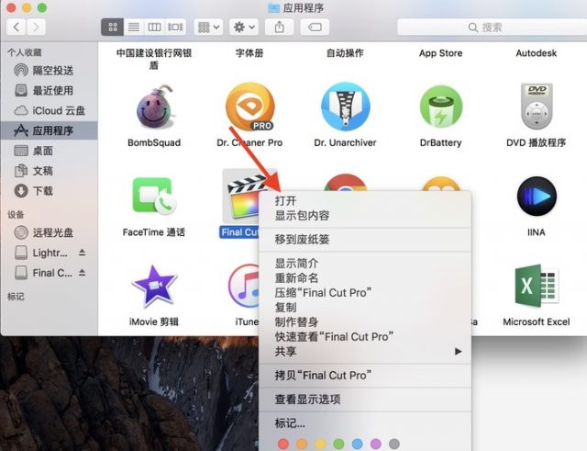The width and height of the screenshot is (587, 451).
Task: Select the Microsoft Excel app icon
Action: pyautogui.click(x=537, y=286)
